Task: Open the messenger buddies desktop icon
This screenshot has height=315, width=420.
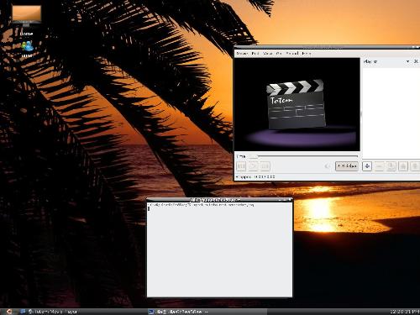Action: (27, 46)
